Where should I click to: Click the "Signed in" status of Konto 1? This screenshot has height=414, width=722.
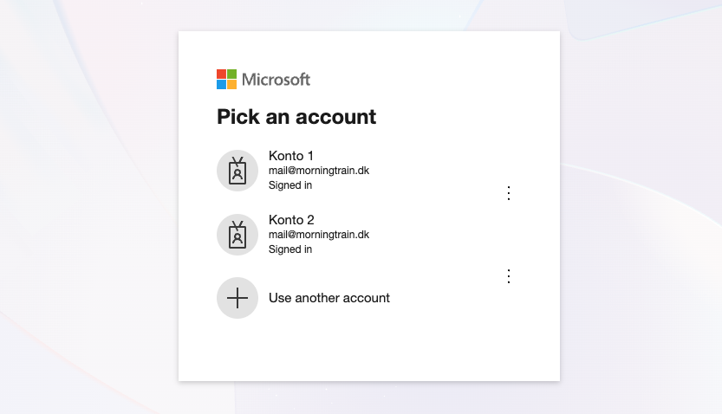[290, 185]
